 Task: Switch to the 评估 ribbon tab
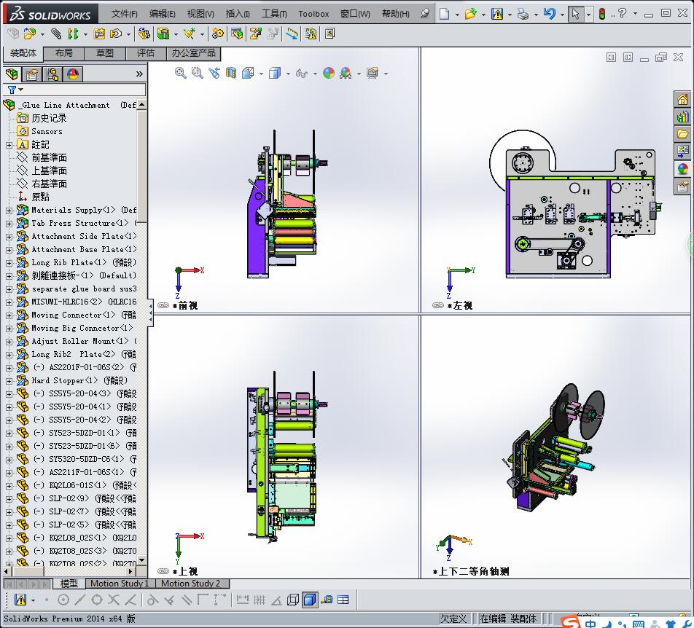point(146,53)
